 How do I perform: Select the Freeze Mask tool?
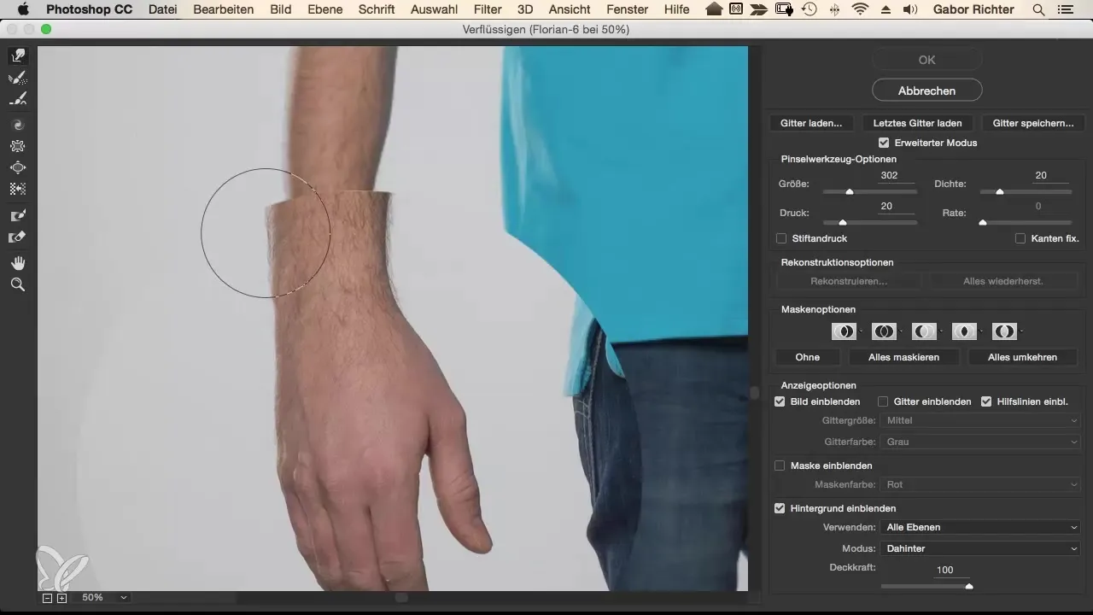(18, 215)
